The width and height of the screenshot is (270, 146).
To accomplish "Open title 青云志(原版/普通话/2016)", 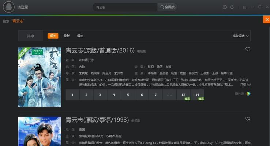I will coord(100,50).
